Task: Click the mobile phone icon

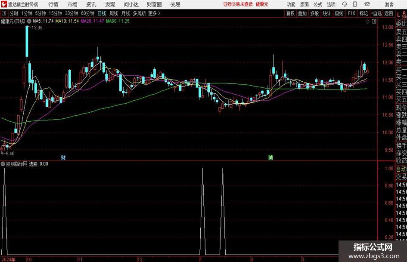Action: coord(355,4)
